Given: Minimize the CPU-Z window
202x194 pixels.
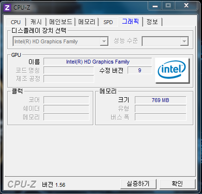Looking at the screenshot, I should [x=155, y=6].
